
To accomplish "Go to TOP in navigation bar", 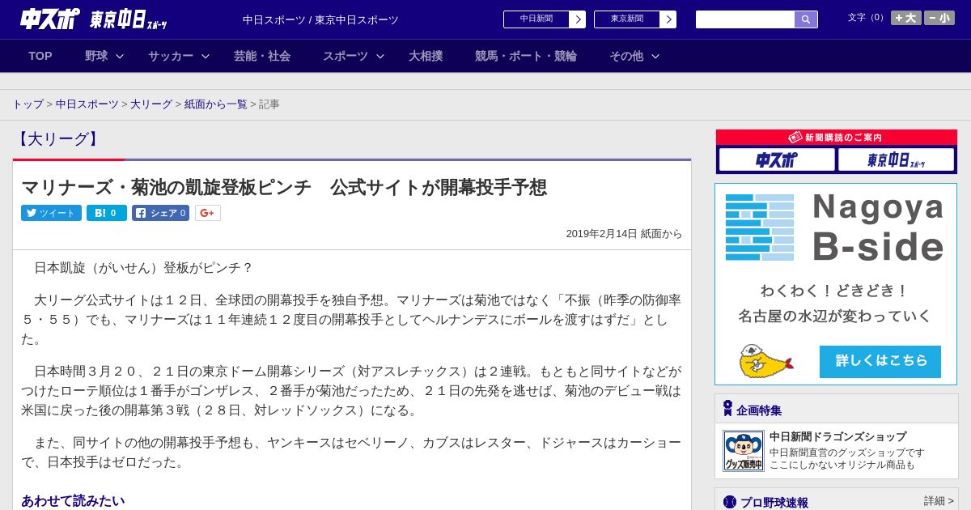I will pos(40,56).
